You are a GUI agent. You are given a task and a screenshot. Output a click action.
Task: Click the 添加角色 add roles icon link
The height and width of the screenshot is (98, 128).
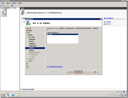(x=107, y=22)
